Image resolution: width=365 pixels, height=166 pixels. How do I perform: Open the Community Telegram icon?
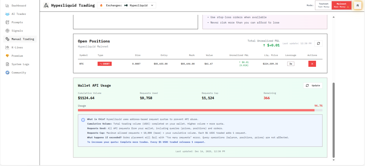pos(7,73)
